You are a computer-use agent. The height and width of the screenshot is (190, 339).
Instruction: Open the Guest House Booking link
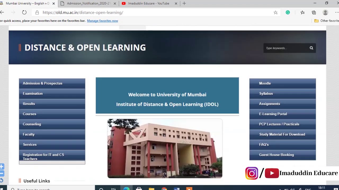[x=283, y=155]
